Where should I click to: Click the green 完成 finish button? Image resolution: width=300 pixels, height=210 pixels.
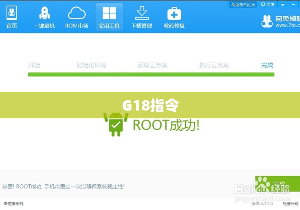pos(278,183)
